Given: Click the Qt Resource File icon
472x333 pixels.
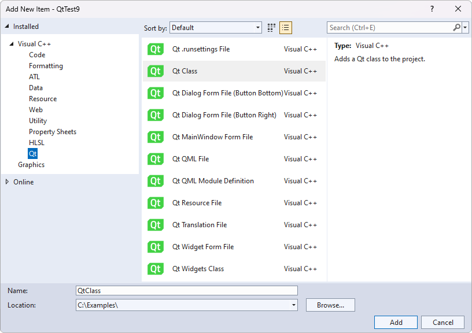Looking at the screenshot, I should 155,203.
